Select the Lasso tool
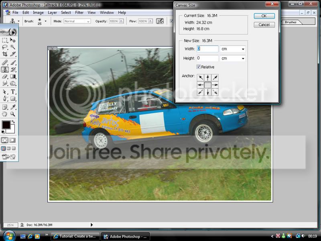The width and height of the screenshot is (321, 241). 5,47
